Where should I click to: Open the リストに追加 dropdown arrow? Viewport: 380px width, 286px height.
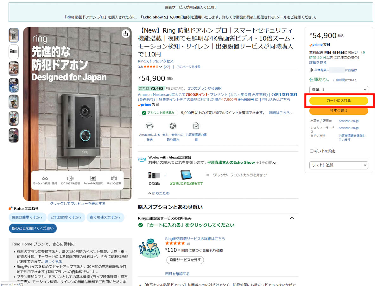[365, 165]
